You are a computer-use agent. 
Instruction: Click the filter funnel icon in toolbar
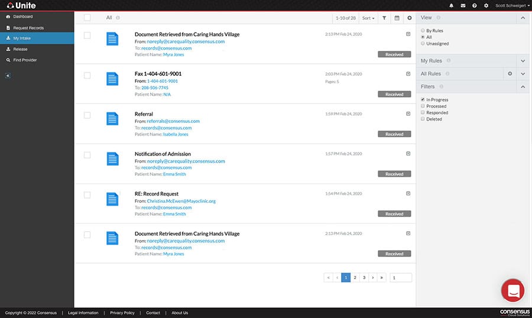384,18
